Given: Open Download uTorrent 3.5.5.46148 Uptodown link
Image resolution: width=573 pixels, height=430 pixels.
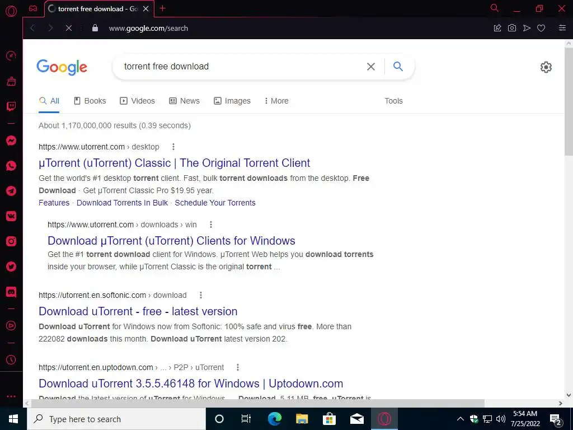Looking at the screenshot, I should [191, 383].
